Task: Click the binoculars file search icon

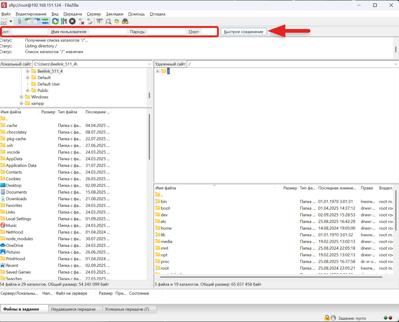Action: [x=125, y=21]
